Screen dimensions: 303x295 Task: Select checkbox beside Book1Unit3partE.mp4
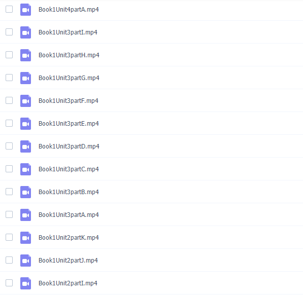pyautogui.click(x=9, y=123)
